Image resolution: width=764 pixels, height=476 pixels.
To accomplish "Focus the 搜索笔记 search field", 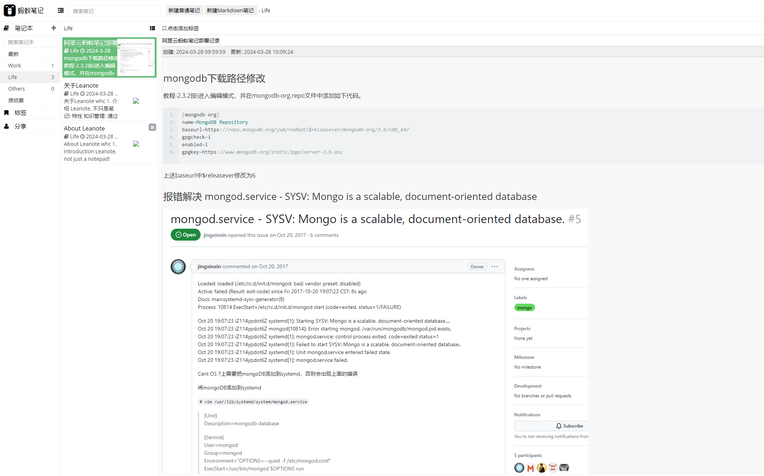I will coord(114,11).
